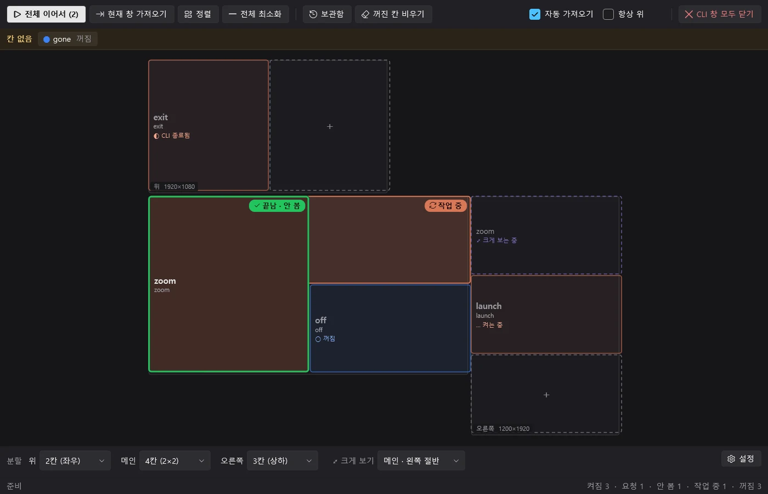The height and width of the screenshot is (494, 768).
Task: Click the 꺼짐 status in off cell
Action: click(325, 339)
